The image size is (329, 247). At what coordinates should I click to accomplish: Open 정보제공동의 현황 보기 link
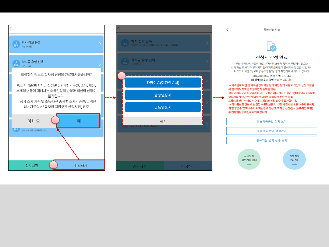coord(271,121)
